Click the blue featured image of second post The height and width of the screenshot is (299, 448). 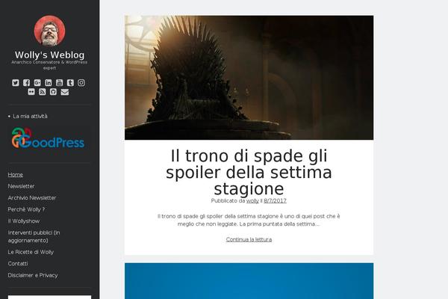click(249, 281)
